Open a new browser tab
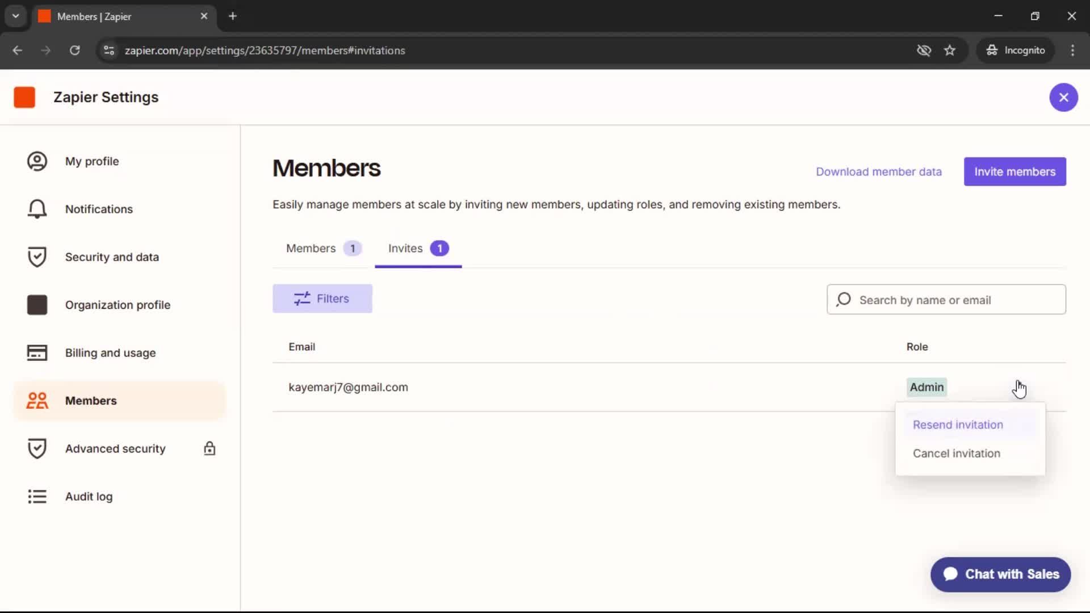This screenshot has width=1090, height=613. point(233,16)
